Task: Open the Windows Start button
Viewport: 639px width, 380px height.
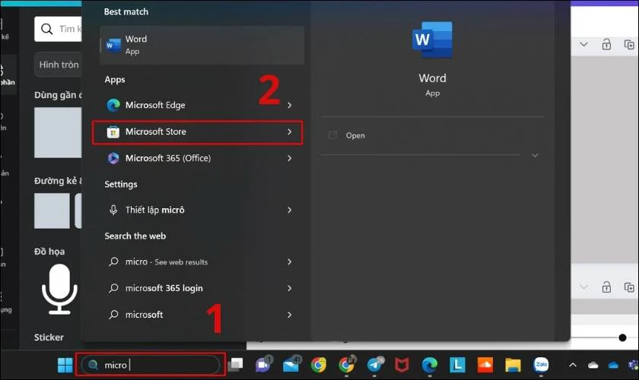Action: tap(65, 366)
